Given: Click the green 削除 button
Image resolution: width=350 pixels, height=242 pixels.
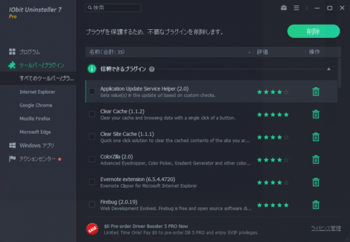Looking at the screenshot, I should (x=313, y=32).
